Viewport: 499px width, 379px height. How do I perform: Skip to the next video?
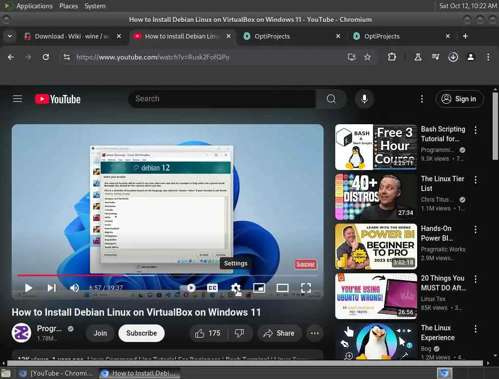pos(52,288)
